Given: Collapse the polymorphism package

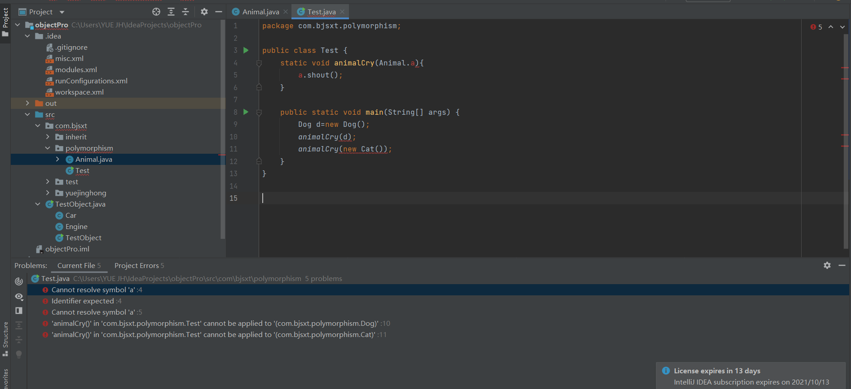Looking at the screenshot, I should click(x=48, y=148).
